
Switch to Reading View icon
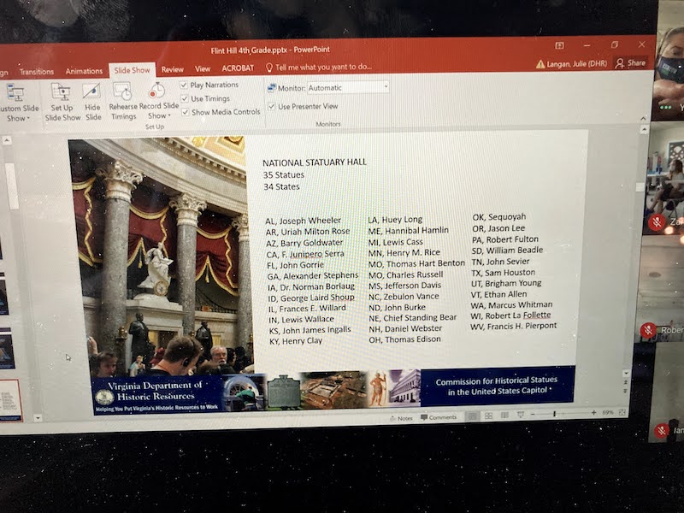(504, 416)
